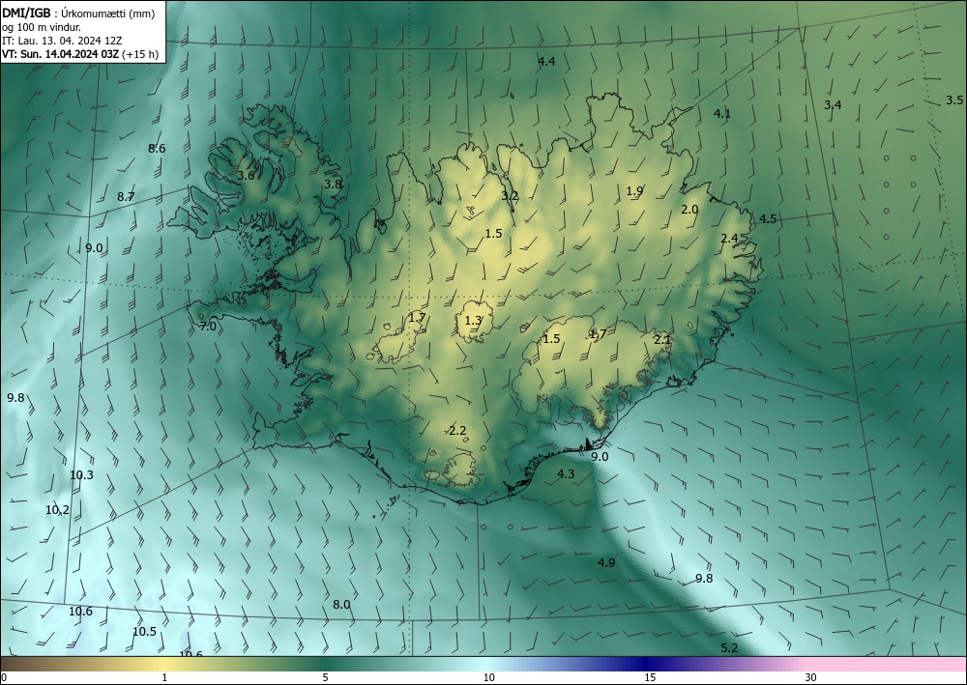
Task: Click the 3.8 value label
Action: coord(333,185)
